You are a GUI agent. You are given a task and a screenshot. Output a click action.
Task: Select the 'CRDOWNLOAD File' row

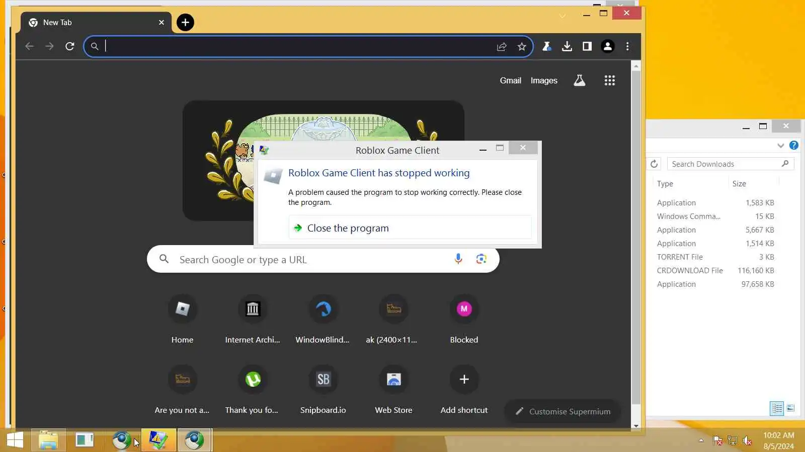pyautogui.click(x=716, y=271)
